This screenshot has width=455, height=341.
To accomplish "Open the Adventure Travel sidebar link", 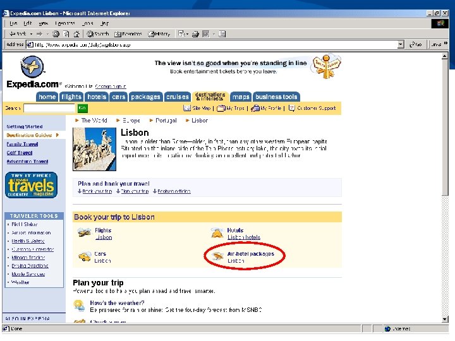I will [x=27, y=162].
